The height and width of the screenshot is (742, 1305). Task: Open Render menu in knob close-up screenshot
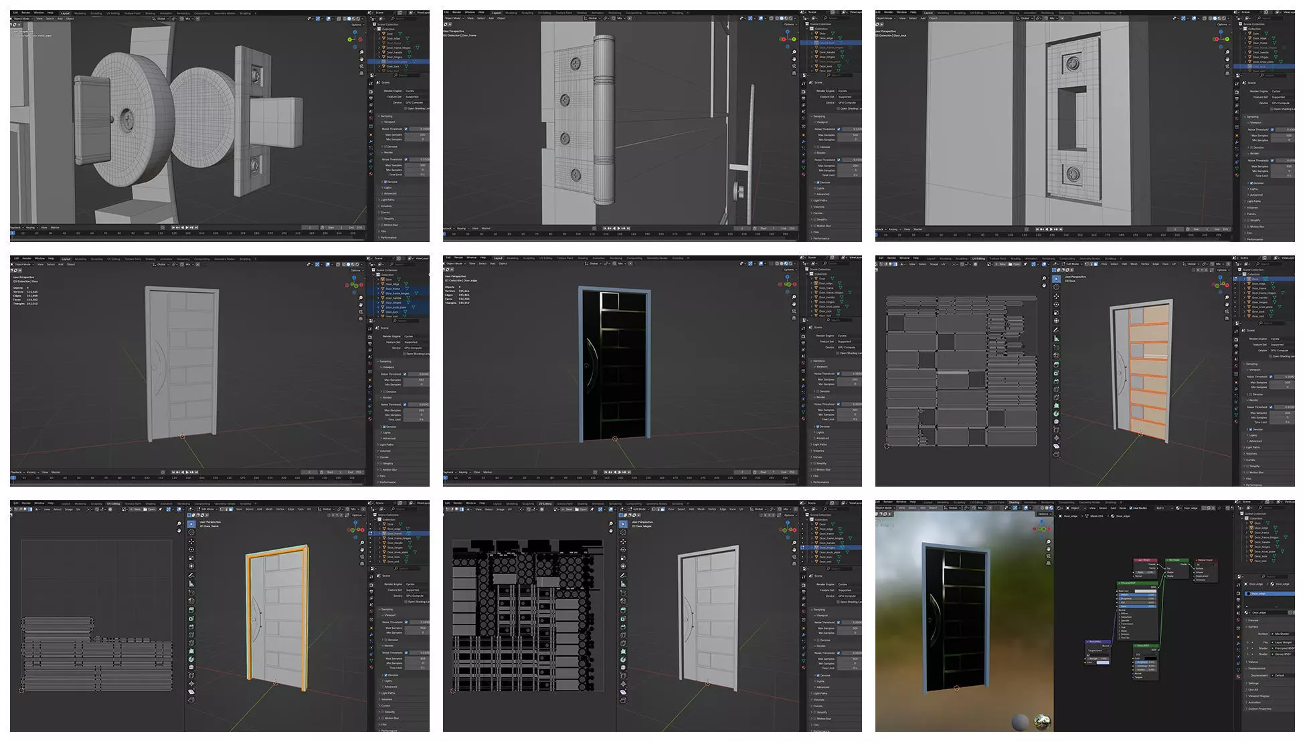click(25, 13)
